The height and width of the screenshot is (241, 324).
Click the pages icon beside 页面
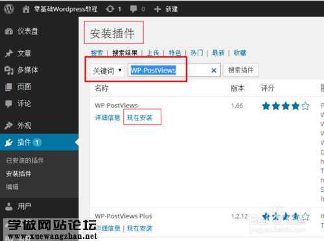(9, 87)
